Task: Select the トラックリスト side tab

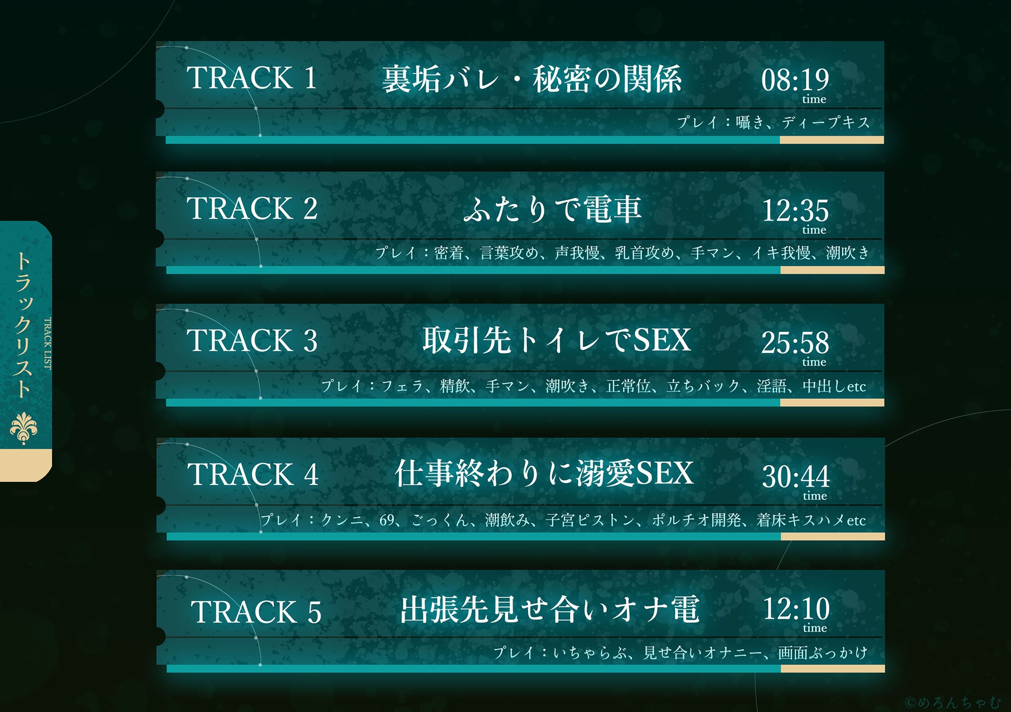Action: [x=26, y=351]
